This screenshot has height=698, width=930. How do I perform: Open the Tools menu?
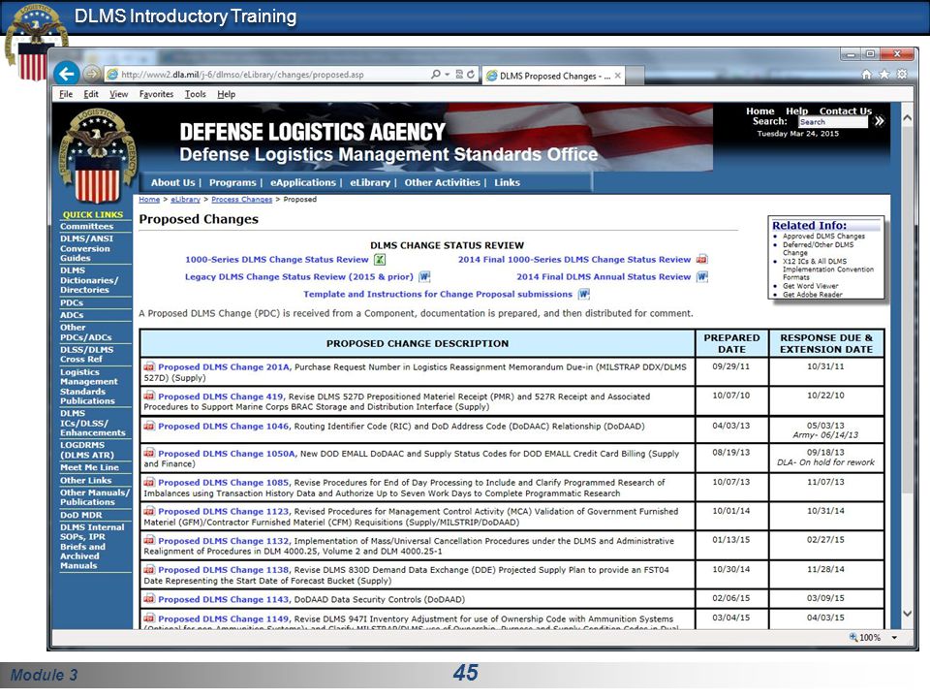click(x=195, y=94)
